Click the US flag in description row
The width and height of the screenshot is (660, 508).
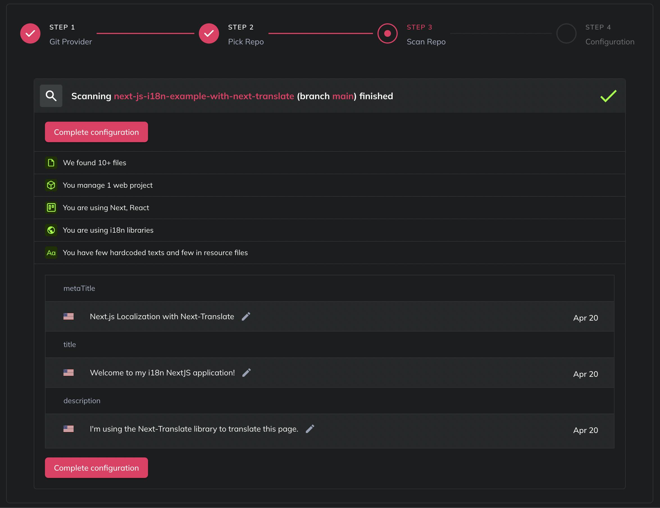(x=69, y=429)
